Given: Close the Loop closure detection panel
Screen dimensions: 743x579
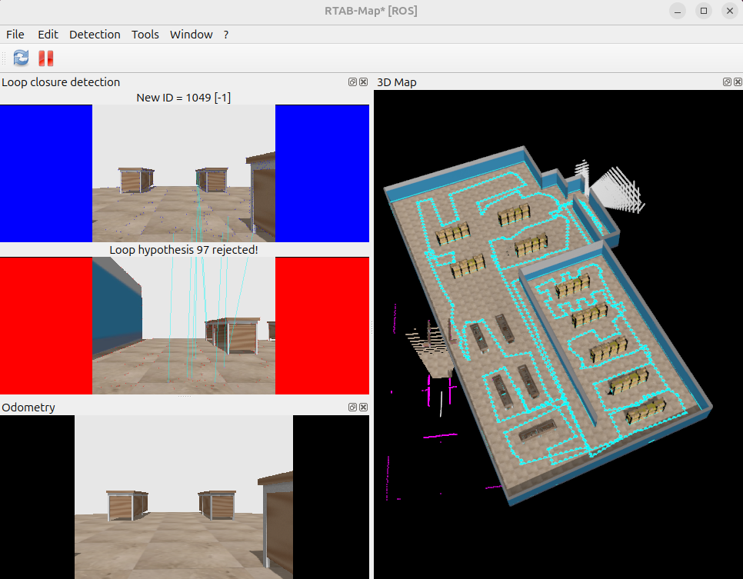Looking at the screenshot, I should (363, 82).
